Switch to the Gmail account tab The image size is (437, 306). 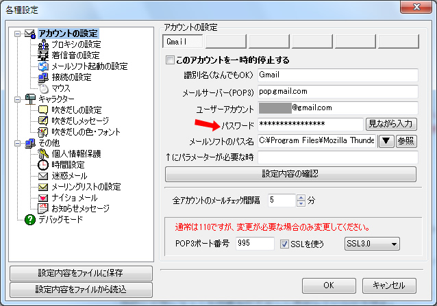click(183, 42)
